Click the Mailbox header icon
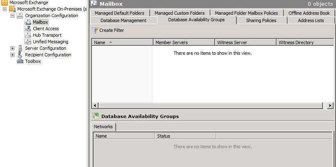 [x=94, y=4]
